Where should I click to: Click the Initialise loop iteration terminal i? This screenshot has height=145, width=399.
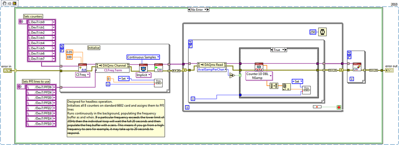108,84
